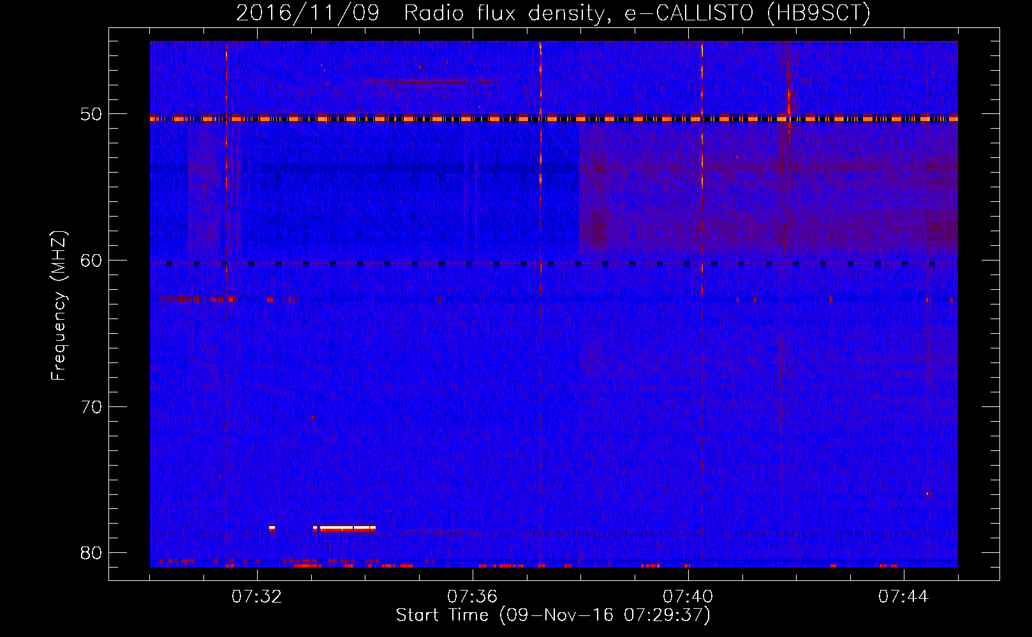Image resolution: width=1032 pixels, height=637 pixels.
Task: Click the 'Frequency (MHZ)' axis label
Action: coord(59,306)
